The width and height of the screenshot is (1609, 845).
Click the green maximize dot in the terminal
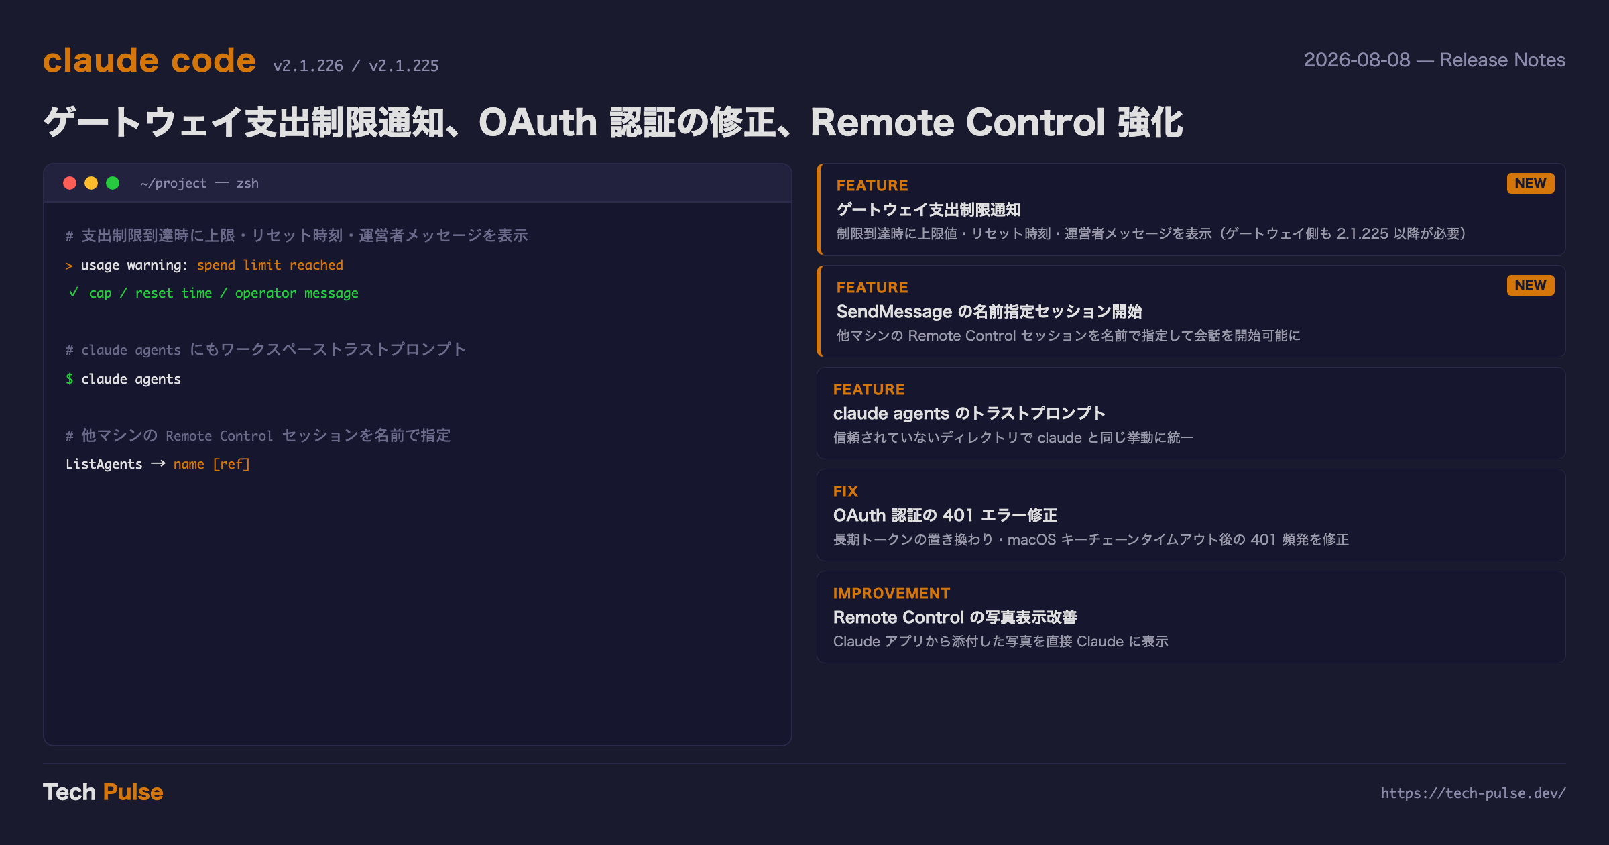click(x=113, y=183)
